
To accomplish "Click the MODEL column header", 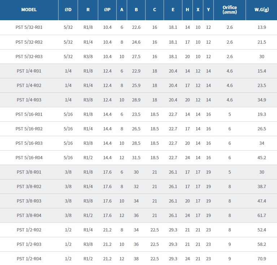I will tap(29, 10).
